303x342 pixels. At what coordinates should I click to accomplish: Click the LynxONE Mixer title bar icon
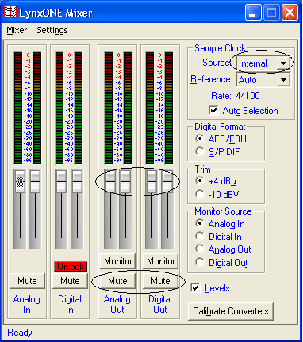pos(10,13)
